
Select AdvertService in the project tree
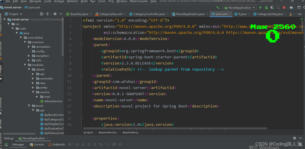tap(53, 101)
